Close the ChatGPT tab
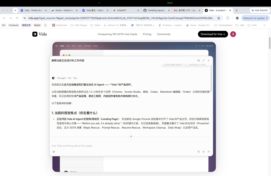 point(138,10)
